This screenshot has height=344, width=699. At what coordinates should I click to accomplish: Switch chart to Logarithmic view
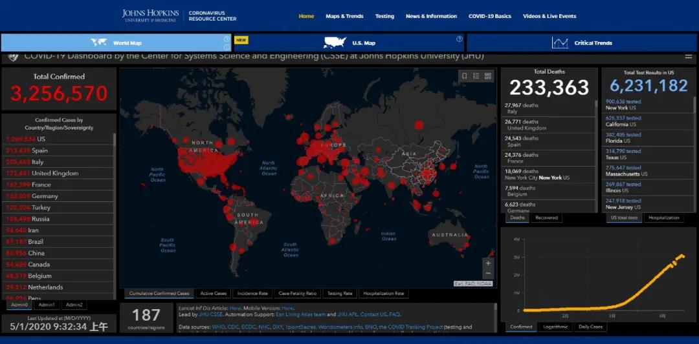tap(556, 327)
